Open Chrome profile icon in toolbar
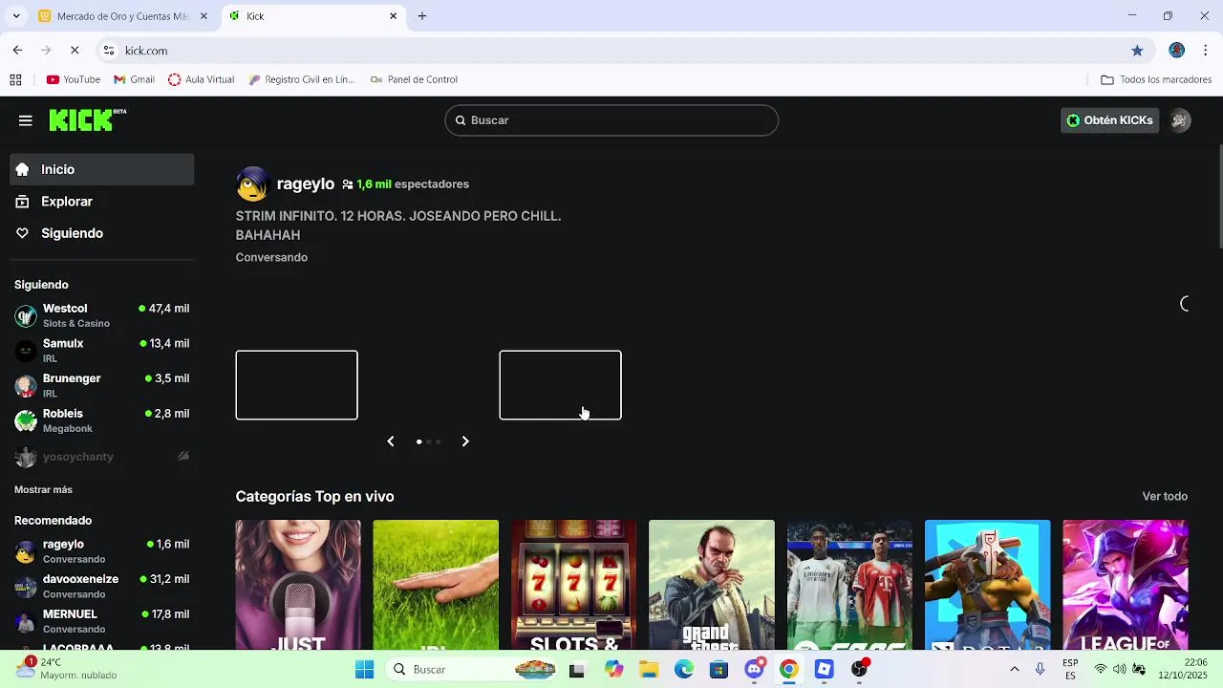Screen dimensions: 1223x688 [x=1177, y=50]
